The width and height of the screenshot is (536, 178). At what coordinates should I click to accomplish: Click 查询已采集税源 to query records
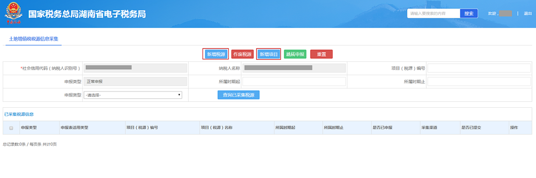coord(239,95)
